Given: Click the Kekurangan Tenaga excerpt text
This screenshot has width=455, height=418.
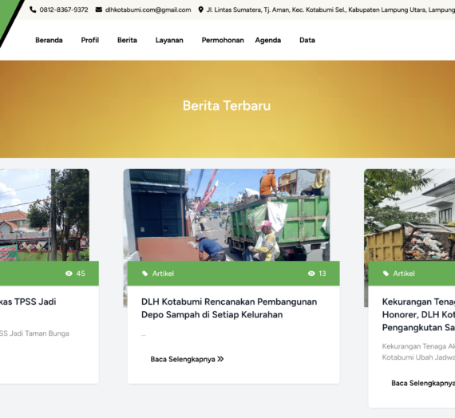Looking at the screenshot, I should (418, 352).
